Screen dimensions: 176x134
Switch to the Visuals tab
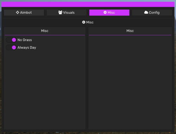click(67, 12)
